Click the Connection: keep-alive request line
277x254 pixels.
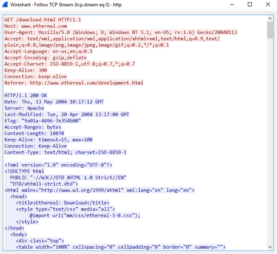coord(36,76)
